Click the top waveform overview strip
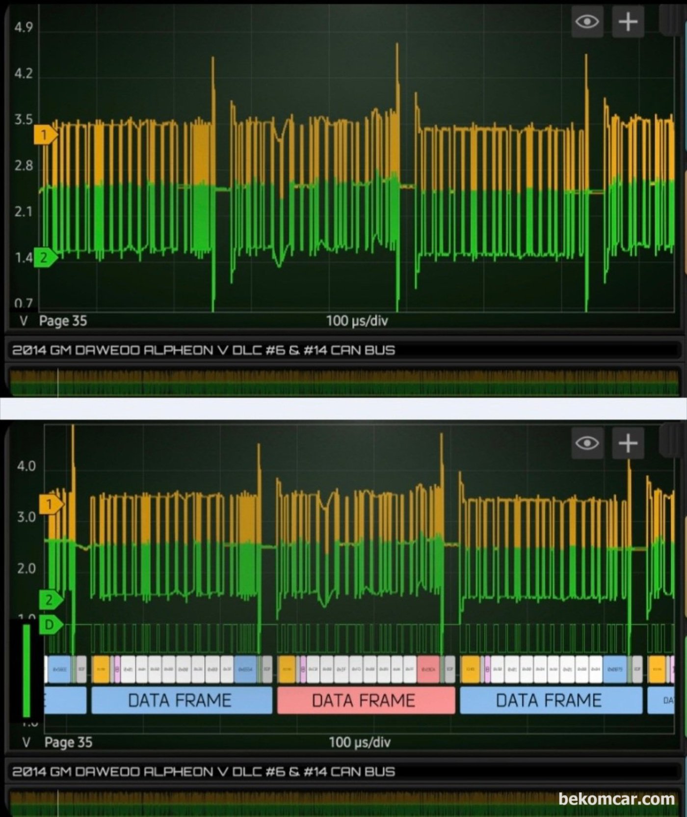 [343, 383]
